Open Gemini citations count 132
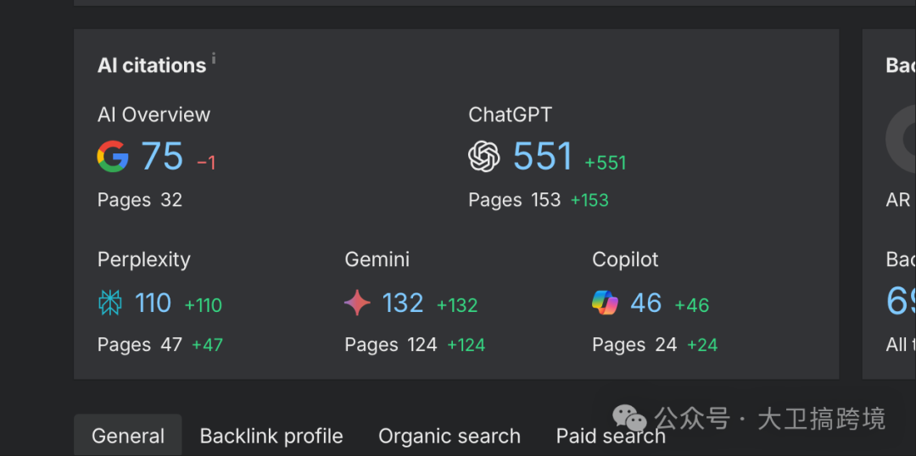 [402, 303]
